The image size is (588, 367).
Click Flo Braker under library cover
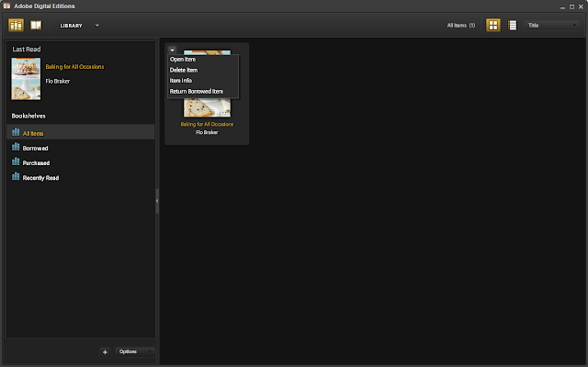(x=207, y=132)
